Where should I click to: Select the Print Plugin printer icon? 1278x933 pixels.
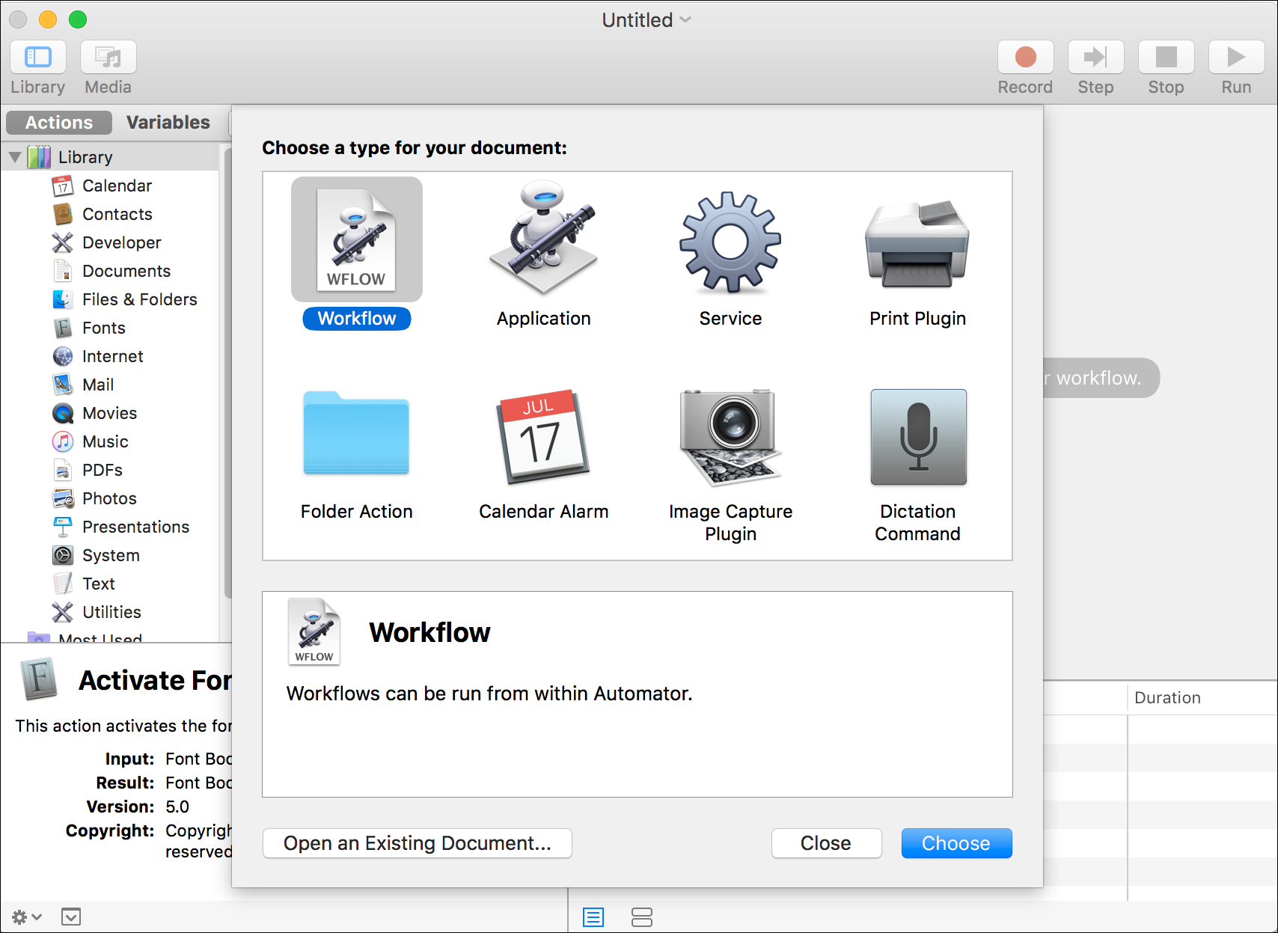pos(917,244)
